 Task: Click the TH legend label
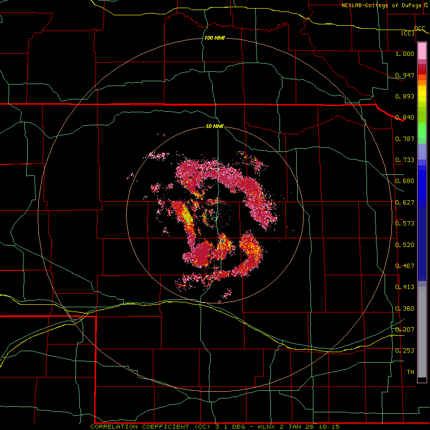tap(410, 372)
